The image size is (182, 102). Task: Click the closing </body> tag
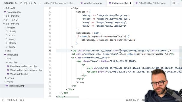pyautogui.click(x=60, y=96)
